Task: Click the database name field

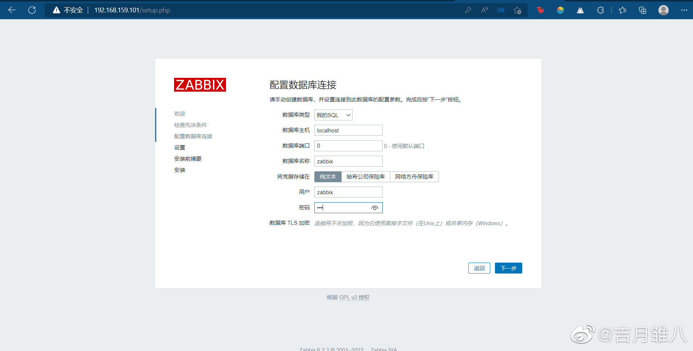Action: click(348, 161)
